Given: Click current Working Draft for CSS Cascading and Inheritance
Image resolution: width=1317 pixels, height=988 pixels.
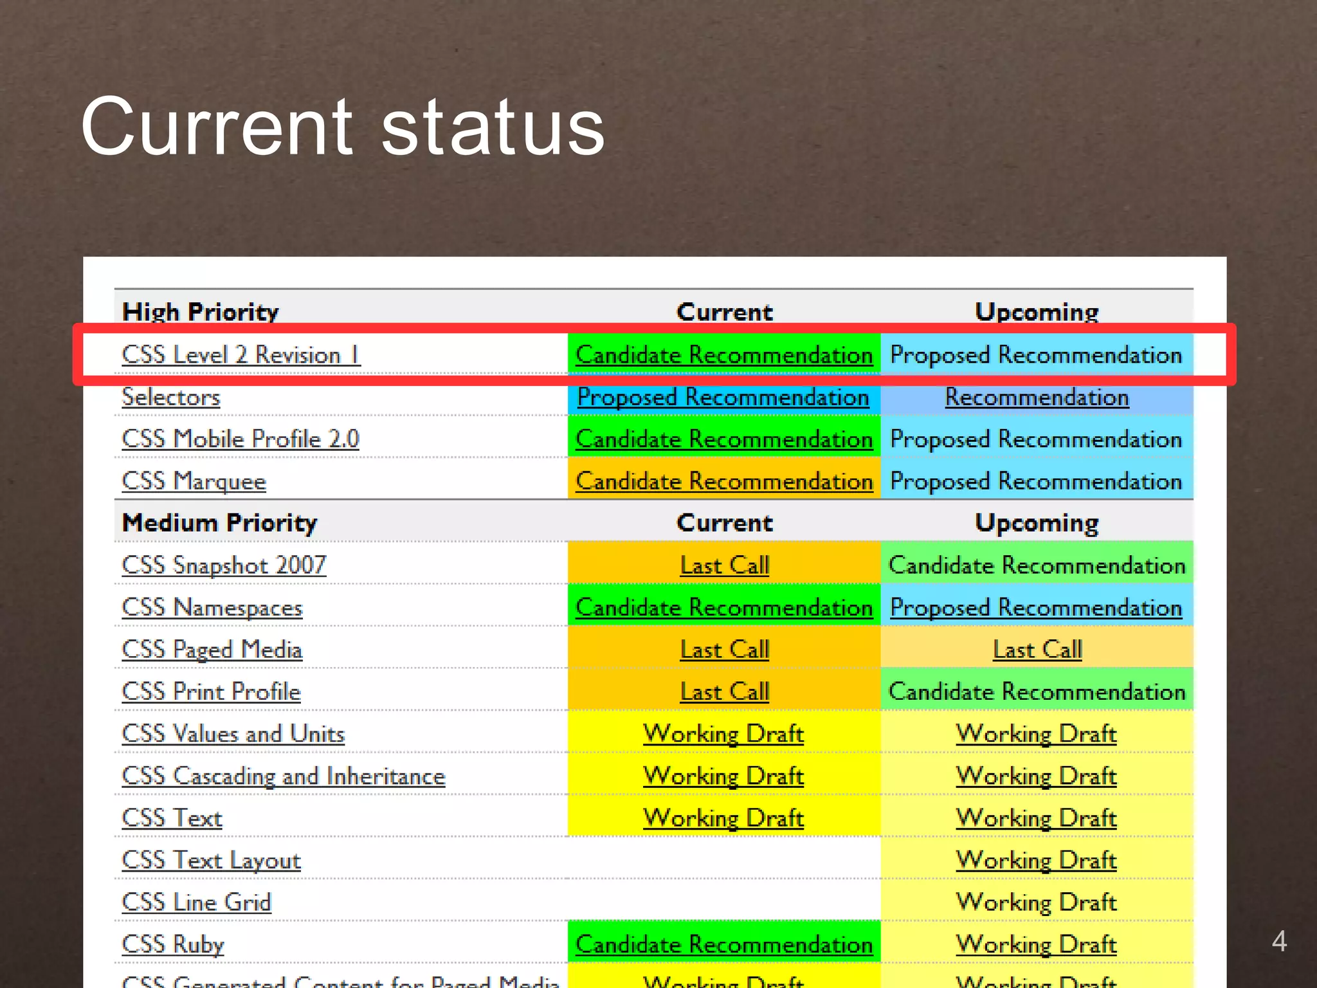Looking at the screenshot, I should [x=723, y=776].
